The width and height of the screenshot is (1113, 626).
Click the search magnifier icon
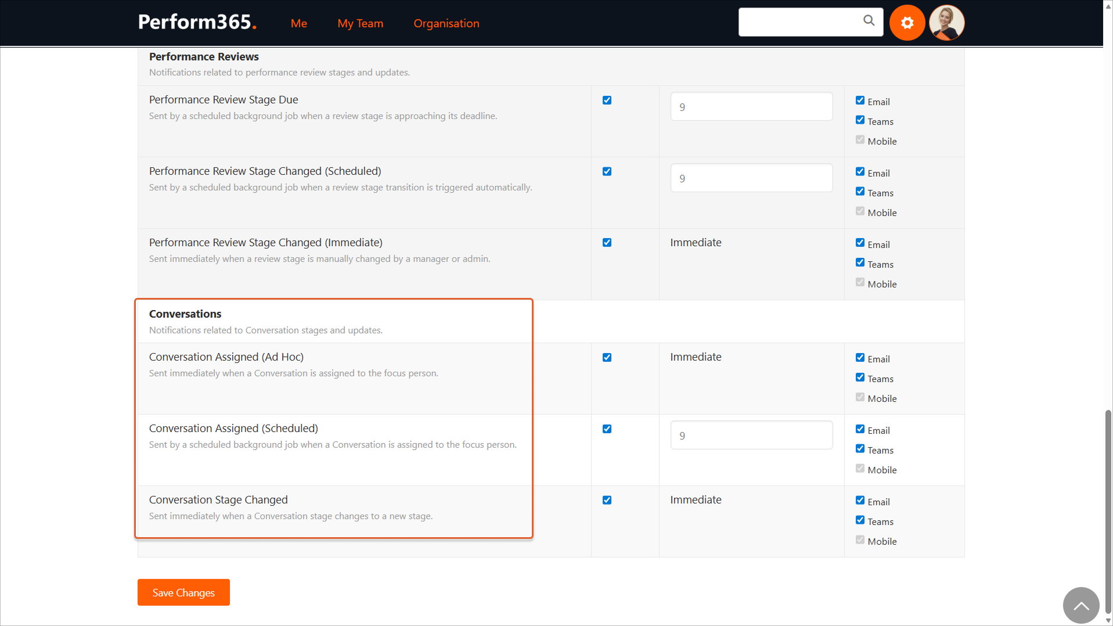(x=869, y=21)
